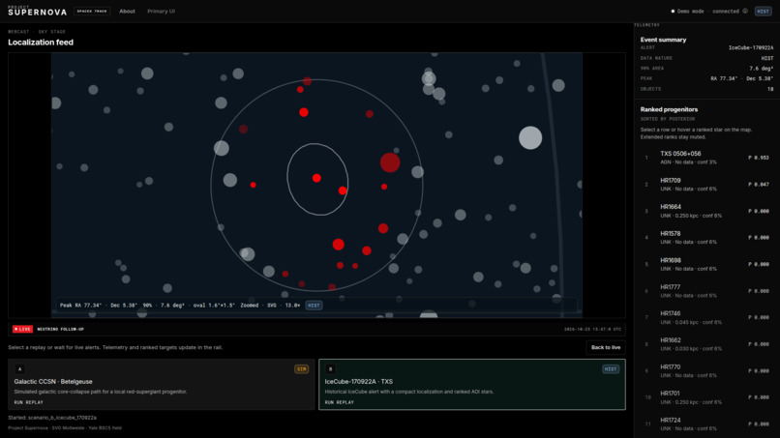Select the HR1724 progenitor row
Image resolution: width=780 pixels, height=438 pixels.
(706, 424)
